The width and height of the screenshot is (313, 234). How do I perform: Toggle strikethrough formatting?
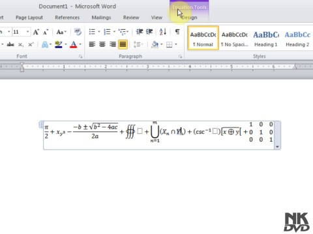[x=10, y=45]
